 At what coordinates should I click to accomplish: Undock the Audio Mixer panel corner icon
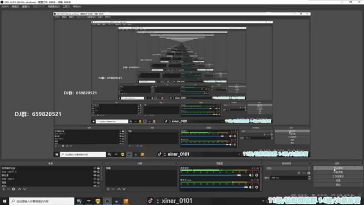pos(261,164)
